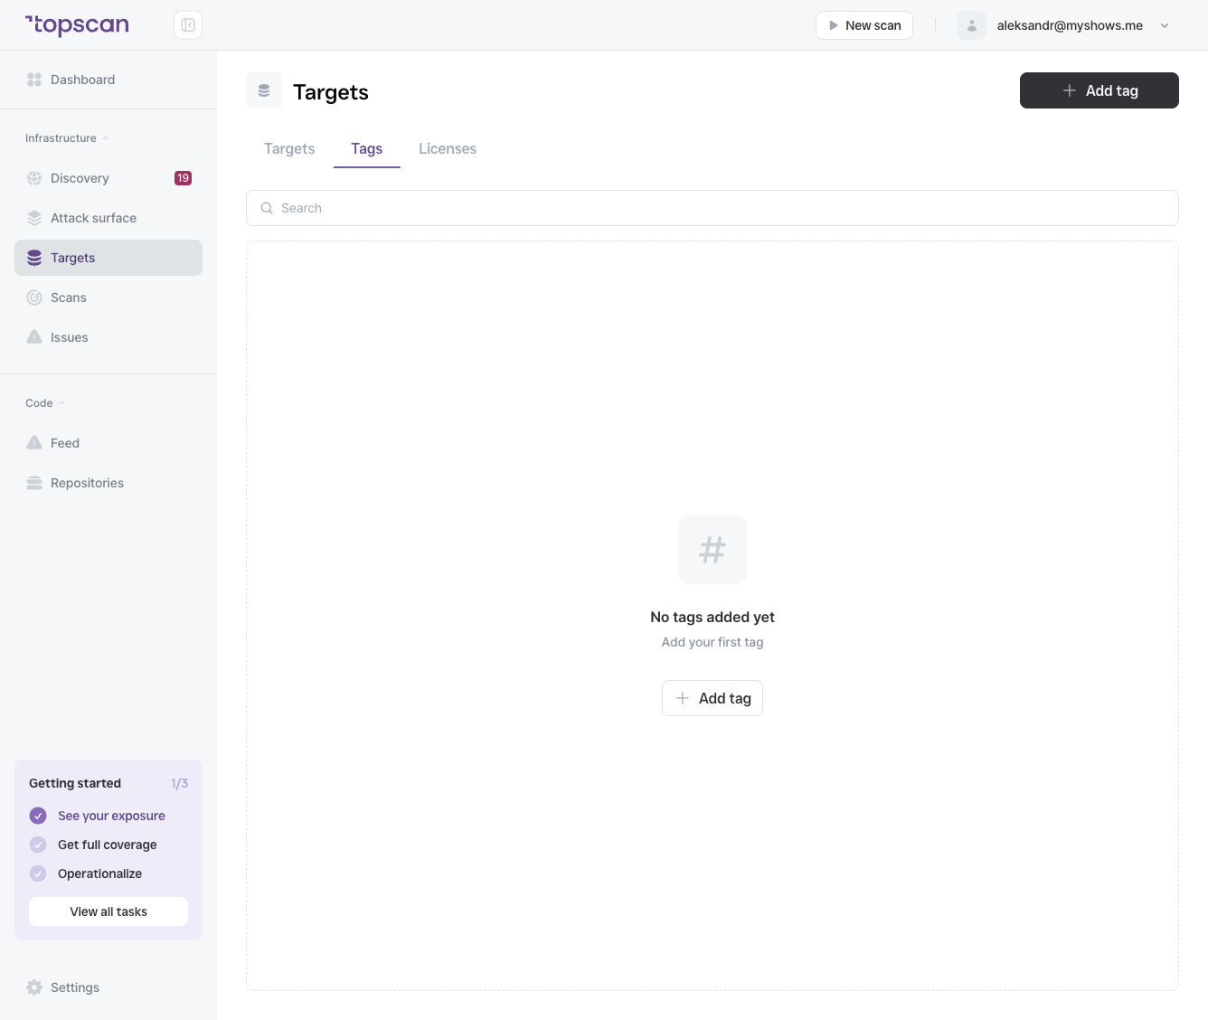
Task: Click the user avatar icon
Action: pos(972,25)
